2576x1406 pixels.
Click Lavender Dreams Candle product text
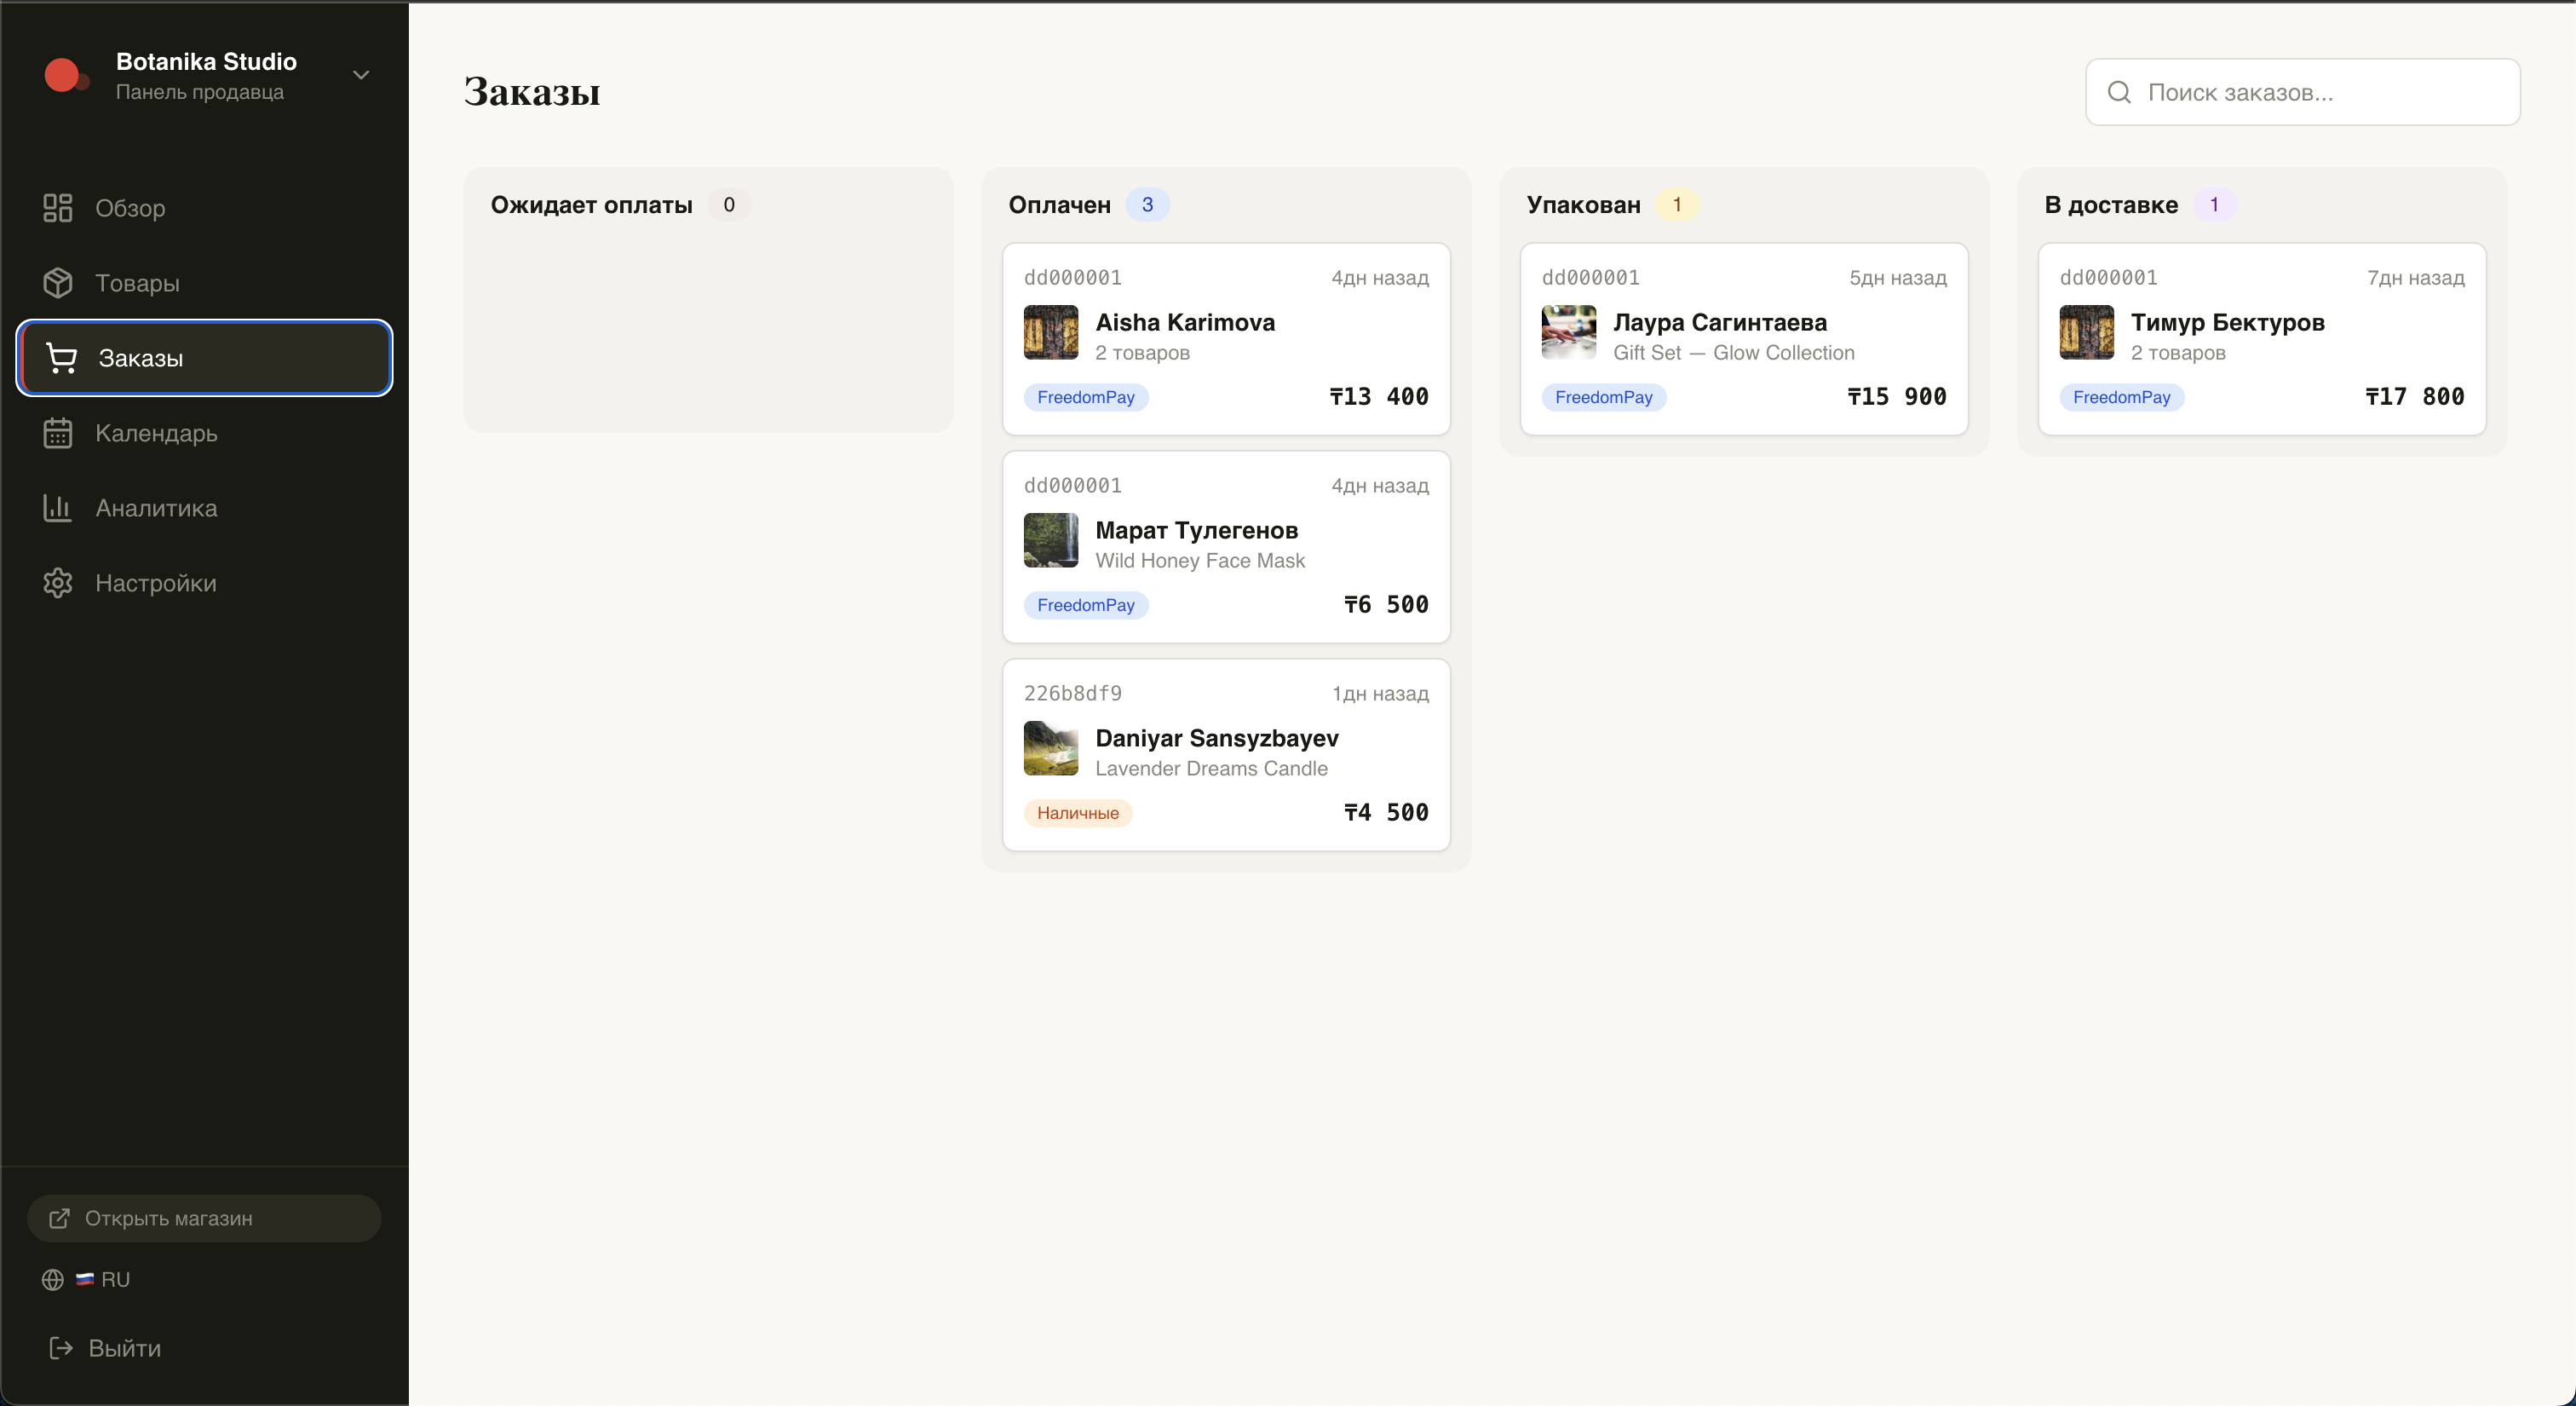(1211, 769)
